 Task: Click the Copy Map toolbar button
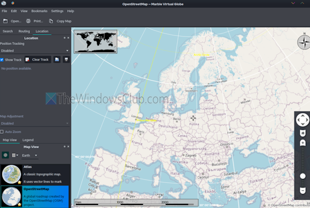tap(60, 21)
